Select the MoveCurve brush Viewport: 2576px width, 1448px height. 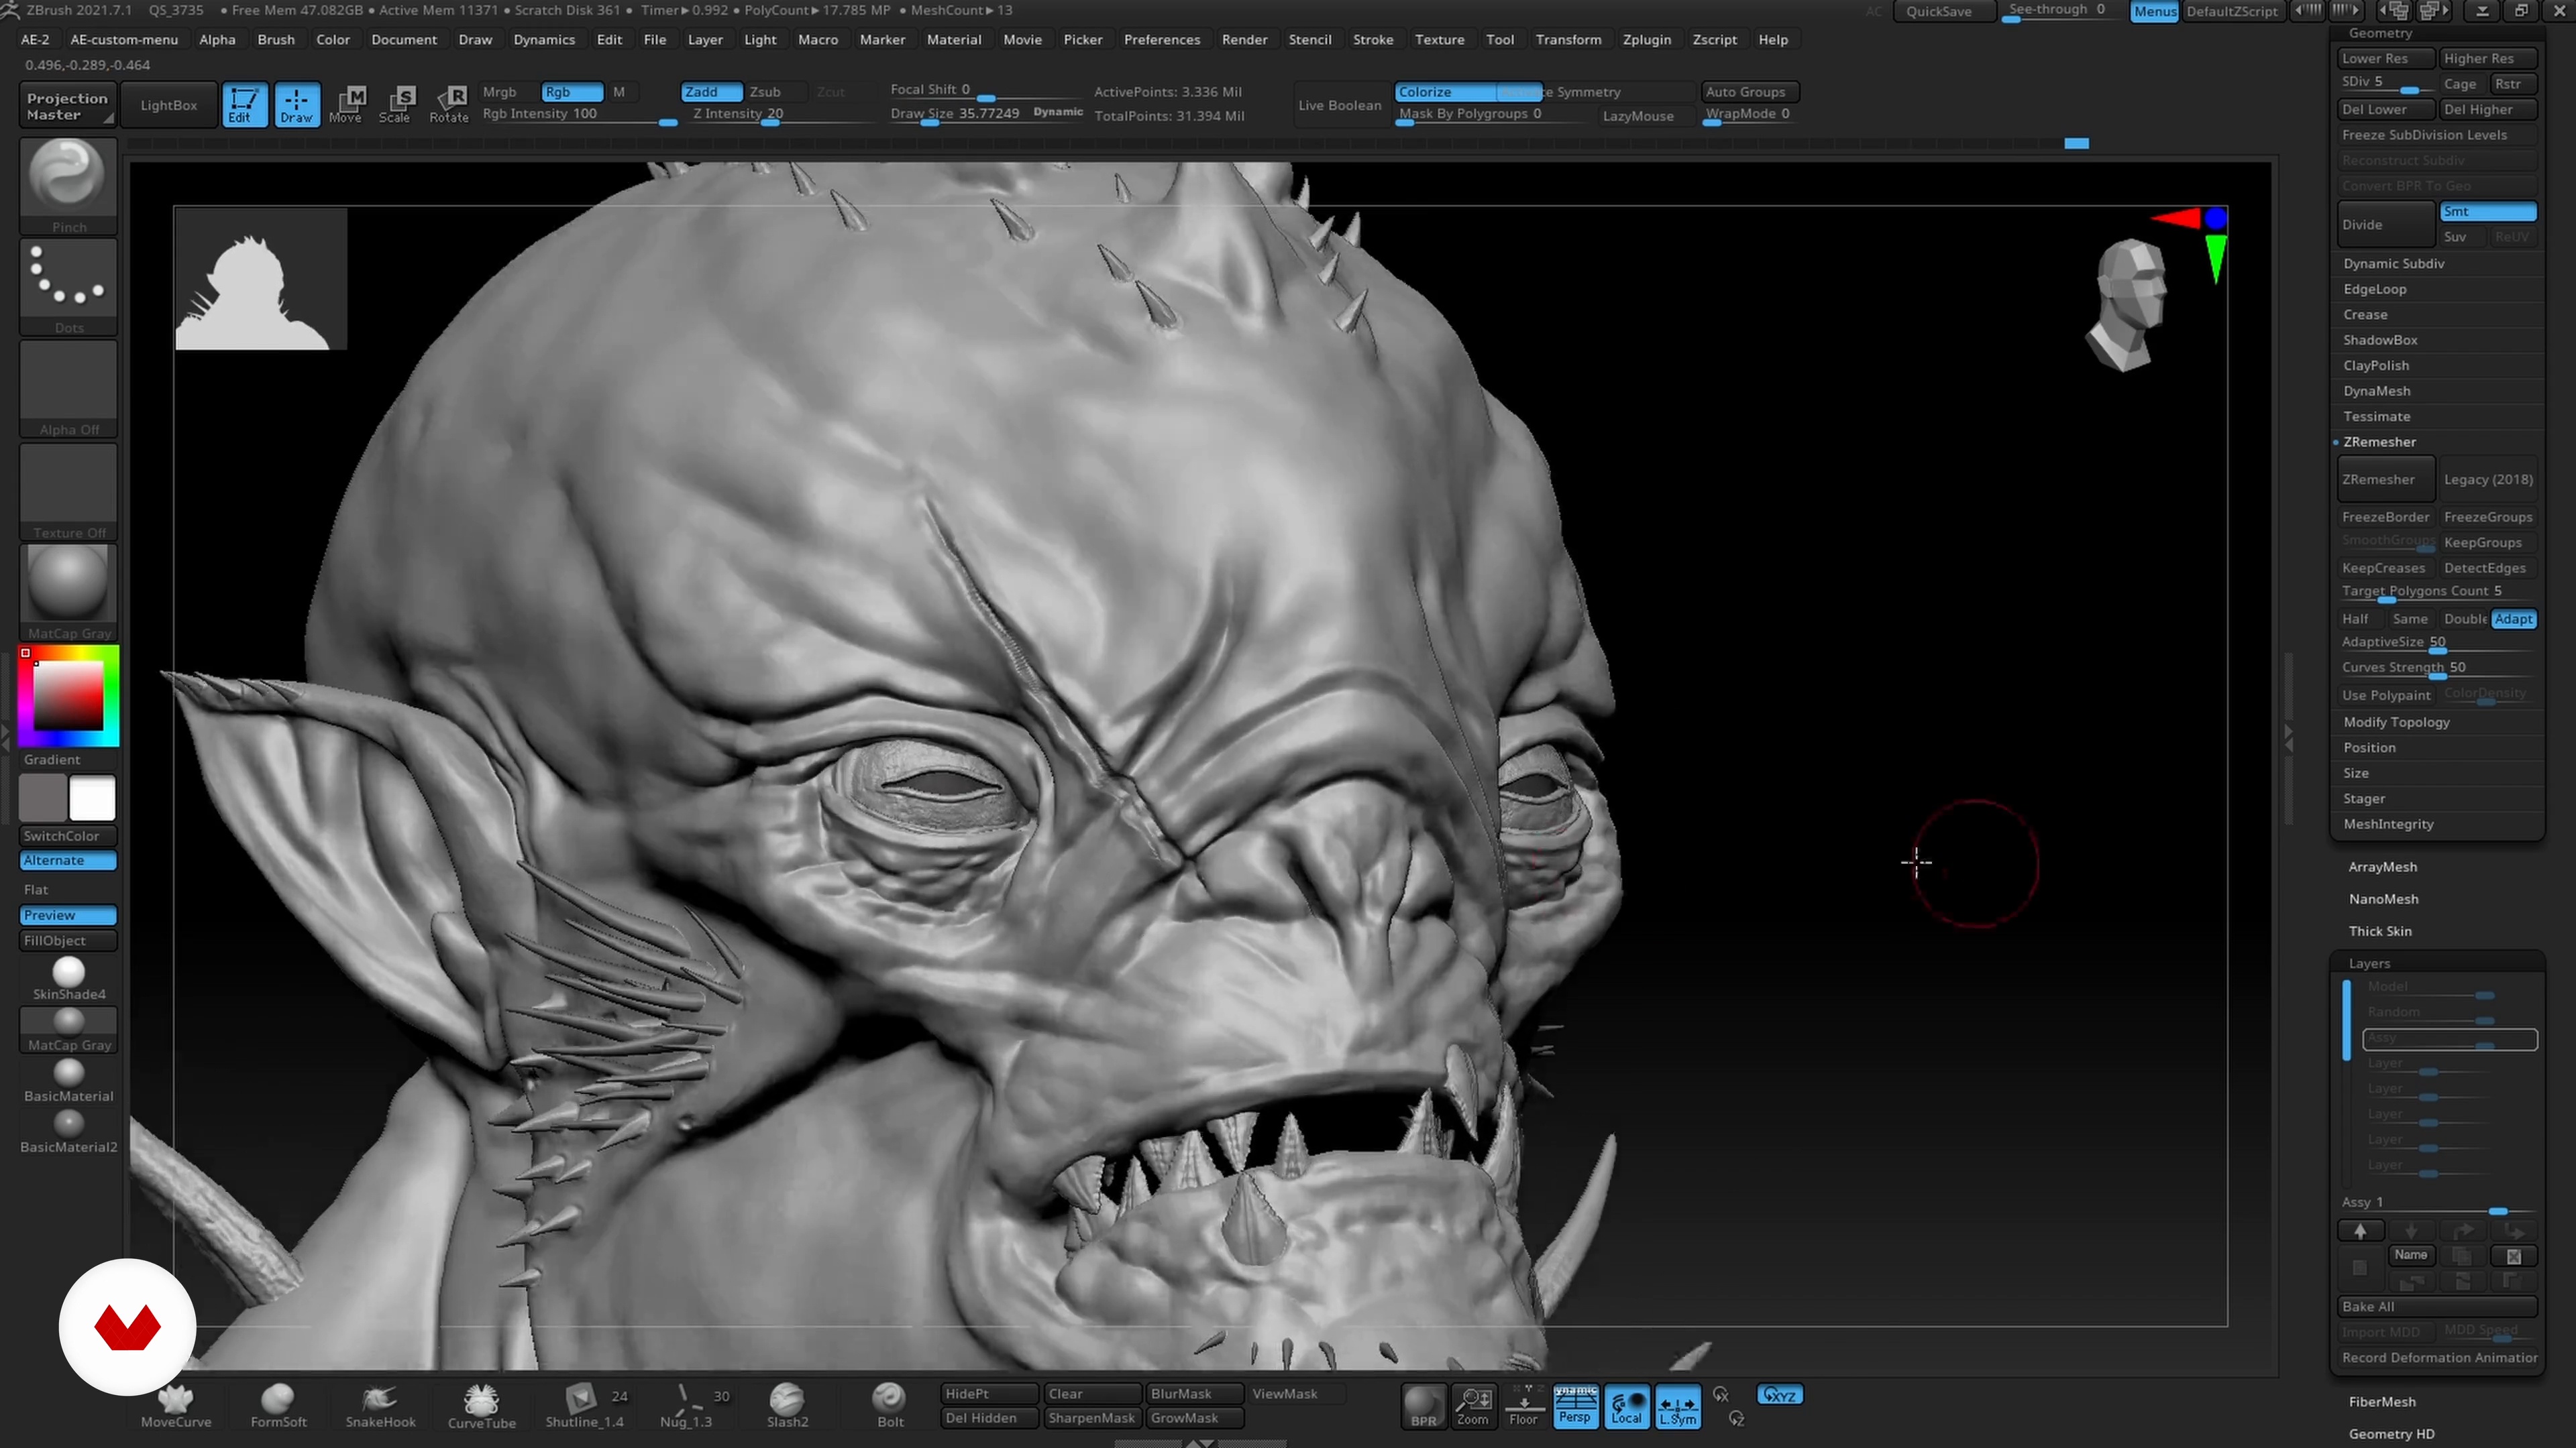(x=176, y=1406)
